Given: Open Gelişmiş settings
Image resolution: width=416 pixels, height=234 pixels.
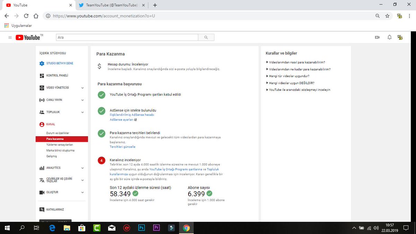Looking at the screenshot, I should point(52,156).
